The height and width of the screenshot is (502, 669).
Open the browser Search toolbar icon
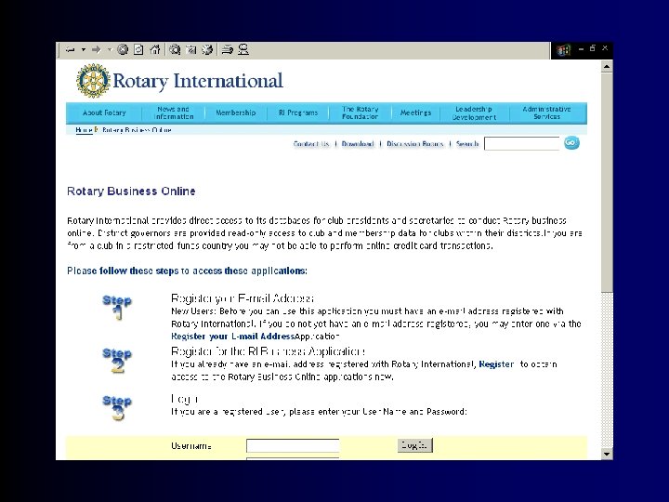point(175,50)
